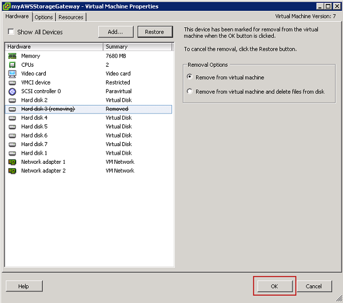Screen dimensions: 343x303
Task: Select the Network adapter 2 icon
Action: [13, 171]
